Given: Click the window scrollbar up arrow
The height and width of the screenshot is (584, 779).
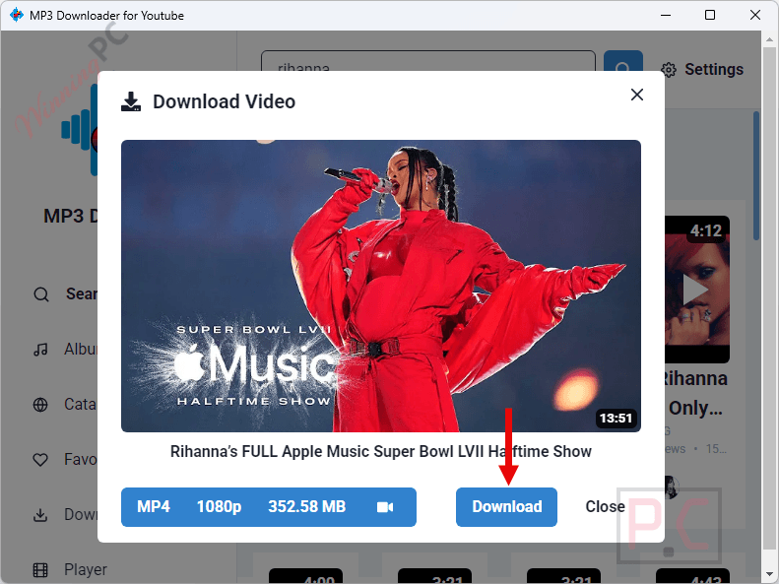Looking at the screenshot, I should [x=769, y=38].
